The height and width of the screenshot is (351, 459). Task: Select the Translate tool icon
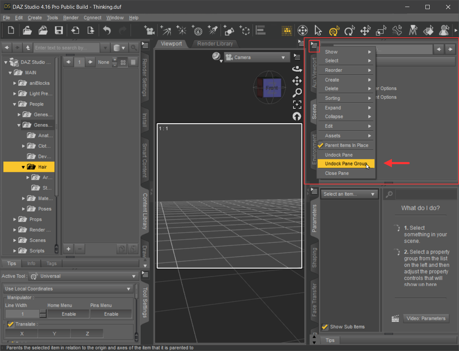pyautogui.click(x=365, y=31)
